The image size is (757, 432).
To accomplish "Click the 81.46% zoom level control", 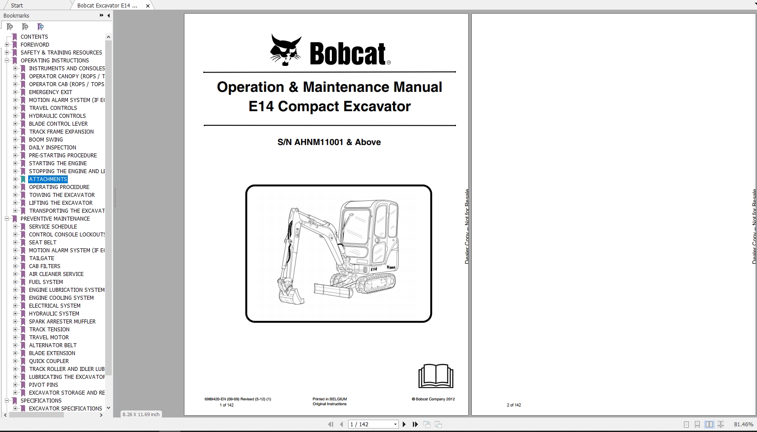I will click(743, 425).
